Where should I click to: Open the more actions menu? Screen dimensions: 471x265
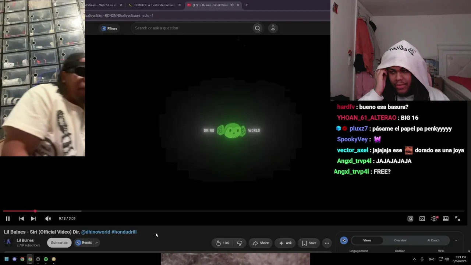coord(327,243)
